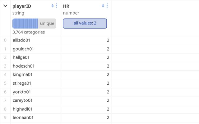
Task: Expand the table chevron in the top-left corner
Action: click(5, 6)
